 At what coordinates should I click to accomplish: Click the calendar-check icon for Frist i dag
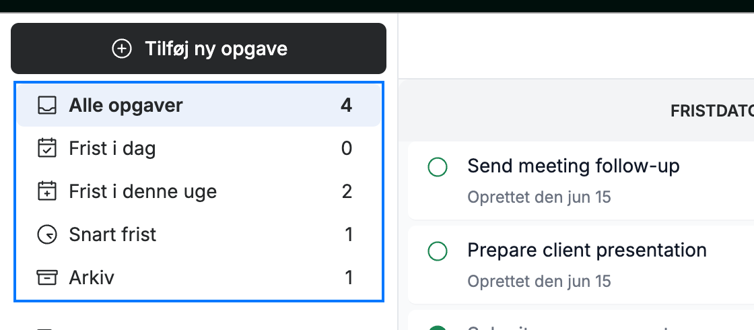click(47, 148)
